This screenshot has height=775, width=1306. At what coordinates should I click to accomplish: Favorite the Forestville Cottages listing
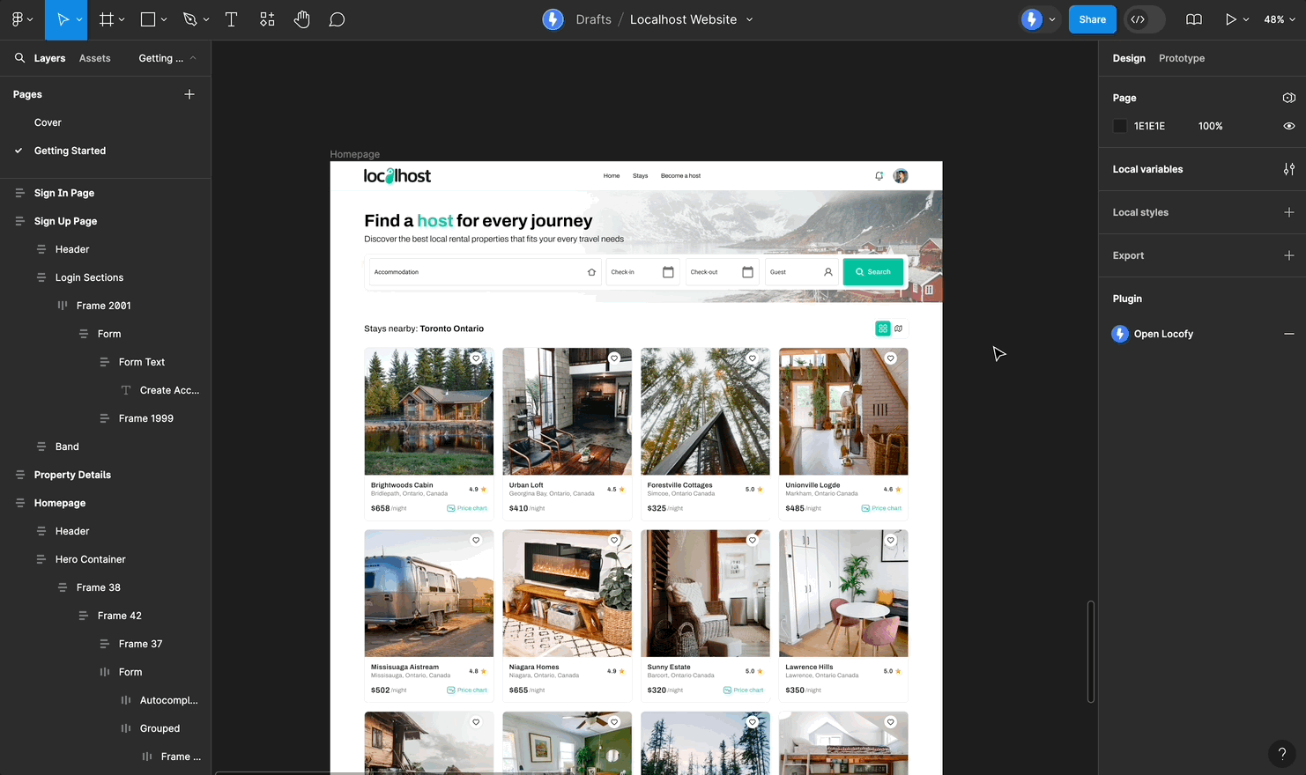pos(753,358)
